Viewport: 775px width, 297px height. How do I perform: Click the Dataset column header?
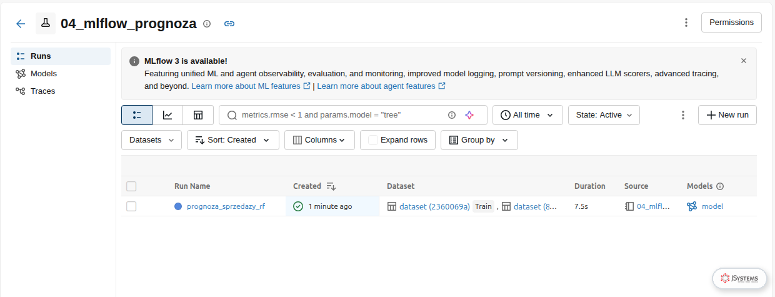tap(401, 186)
